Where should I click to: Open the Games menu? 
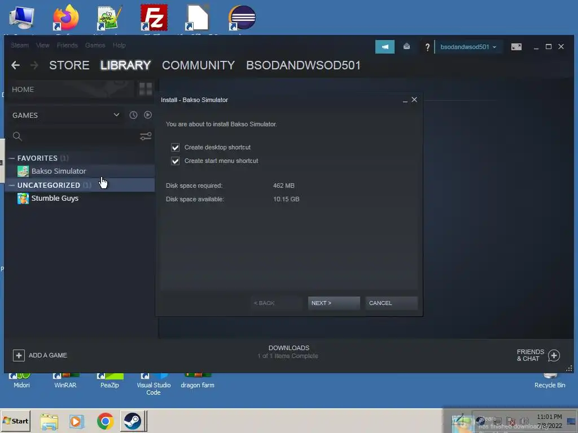coord(95,45)
